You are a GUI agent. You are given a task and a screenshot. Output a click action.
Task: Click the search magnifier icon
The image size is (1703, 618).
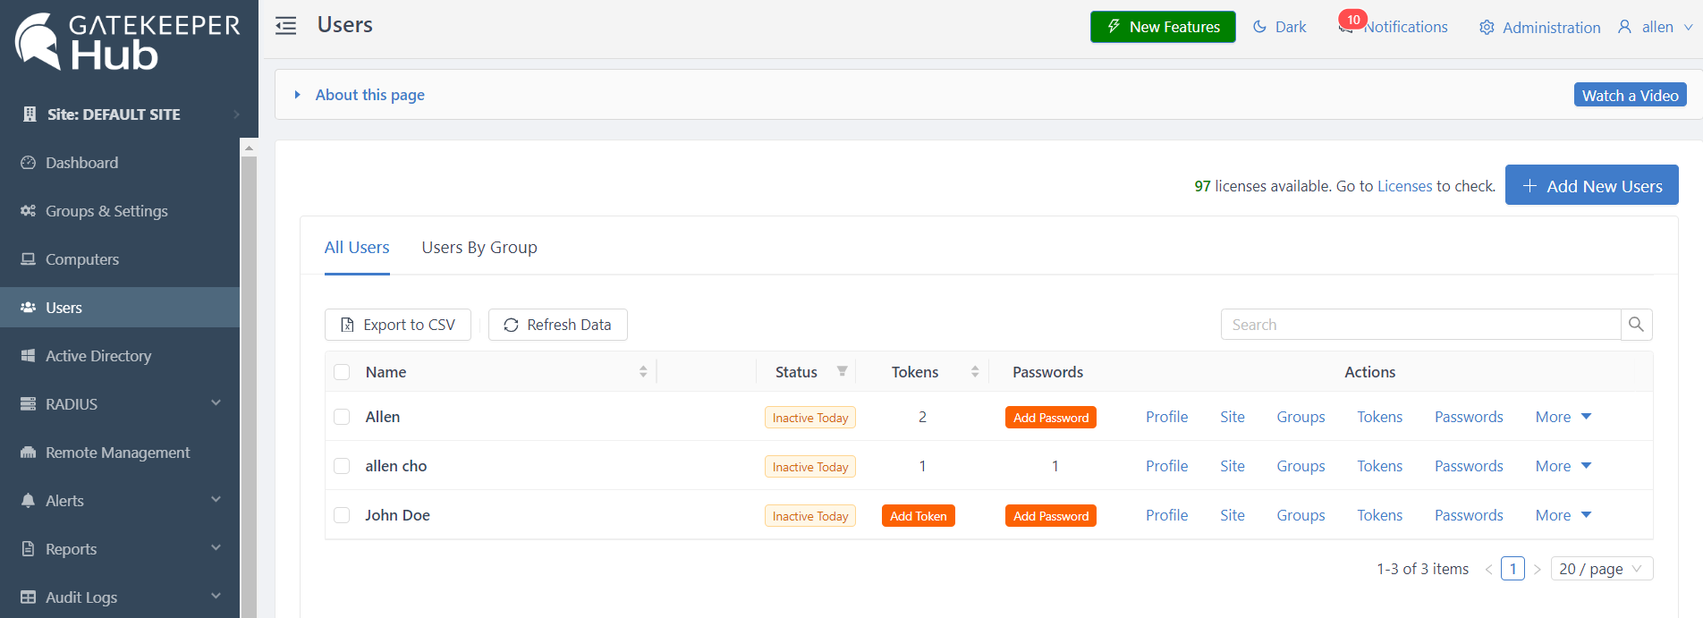point(1636,325)
